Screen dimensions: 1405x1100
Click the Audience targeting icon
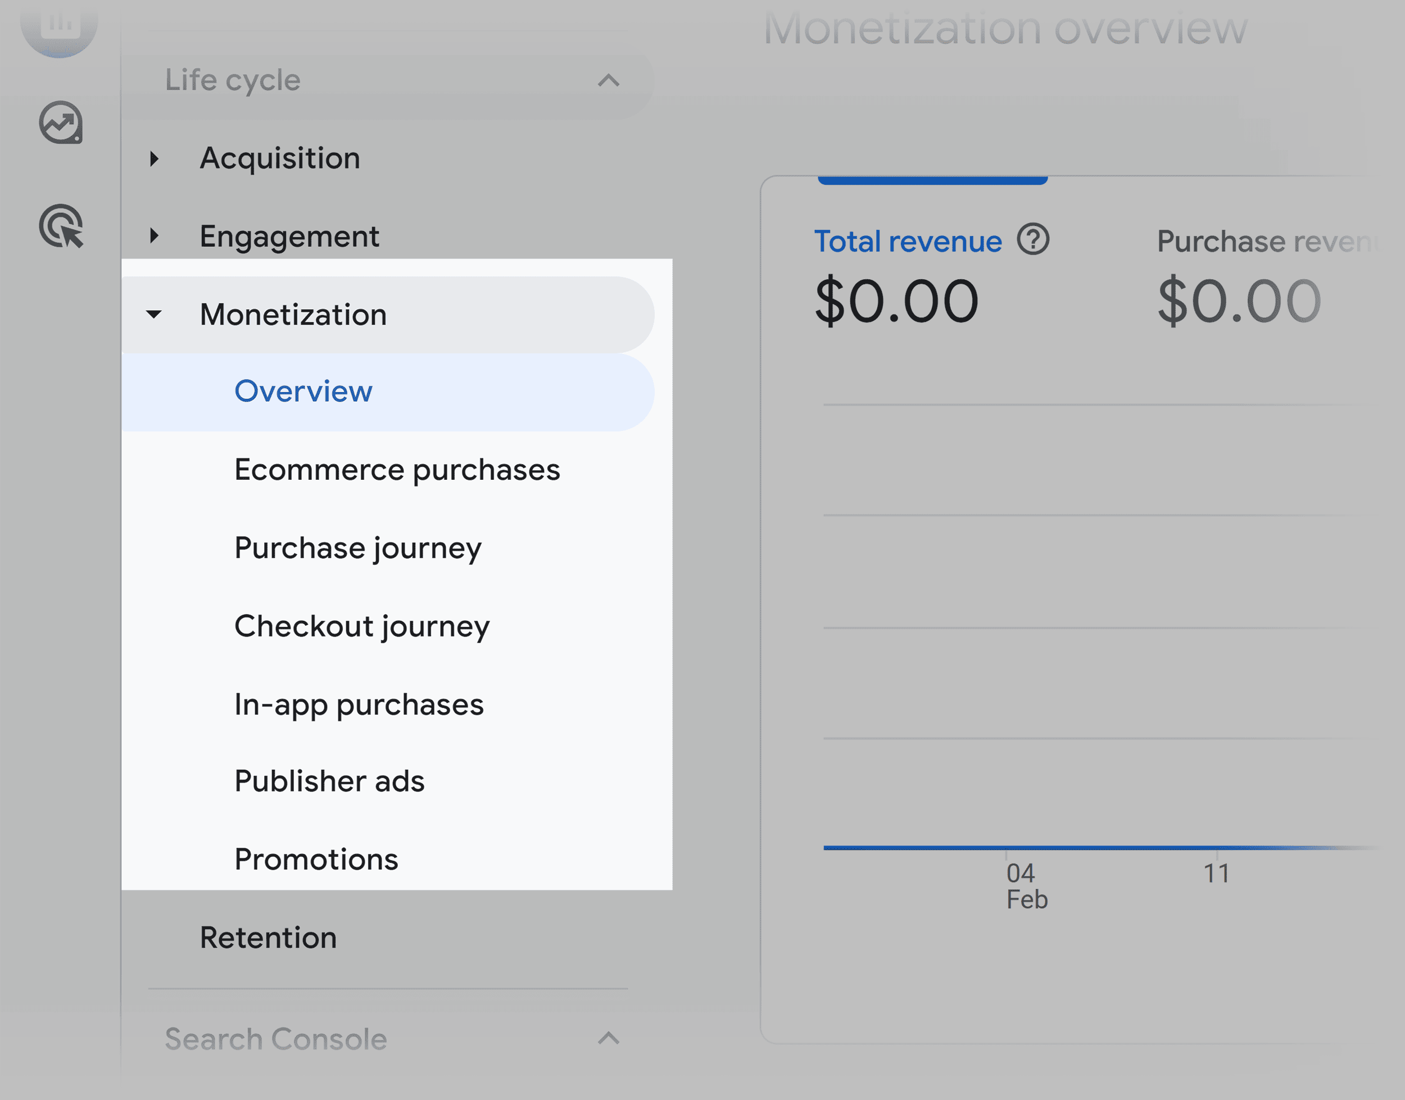pos(61,225)
